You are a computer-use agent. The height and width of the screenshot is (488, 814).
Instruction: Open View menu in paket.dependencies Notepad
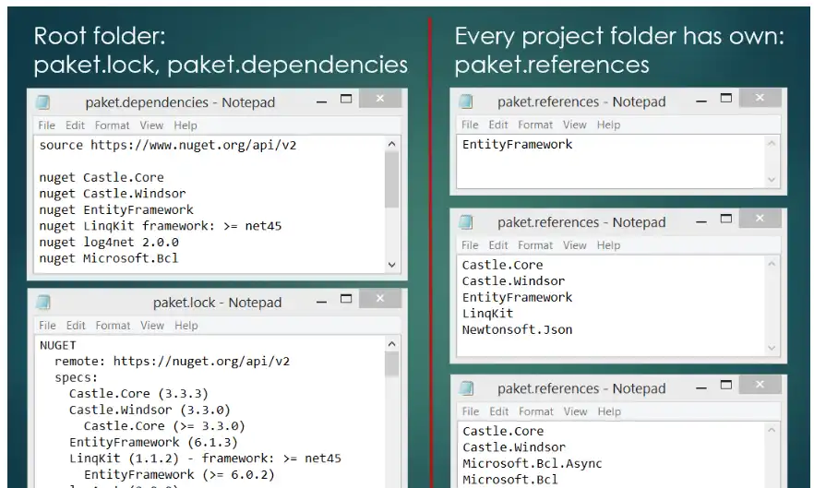click(151, 125)
